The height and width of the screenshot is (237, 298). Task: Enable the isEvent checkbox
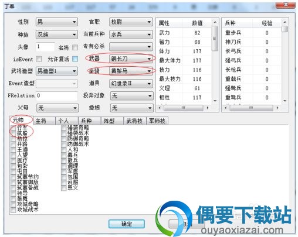click(x=39, y=59)
